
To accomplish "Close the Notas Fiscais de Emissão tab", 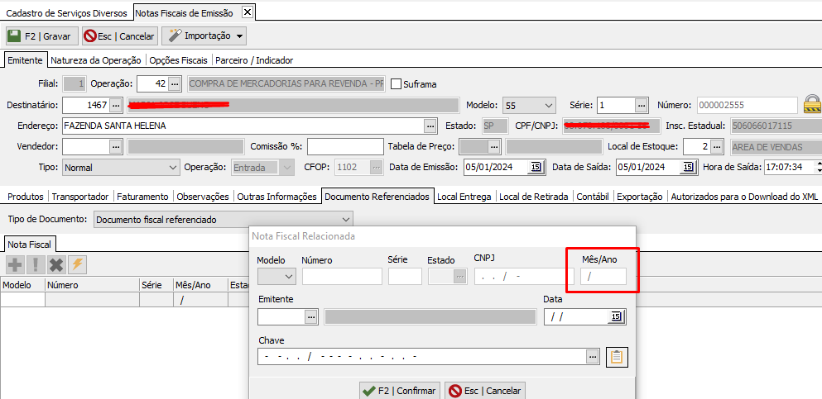I will click(247, 12).
